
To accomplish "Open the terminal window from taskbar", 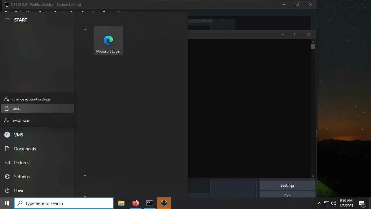I will pos(150,203).
